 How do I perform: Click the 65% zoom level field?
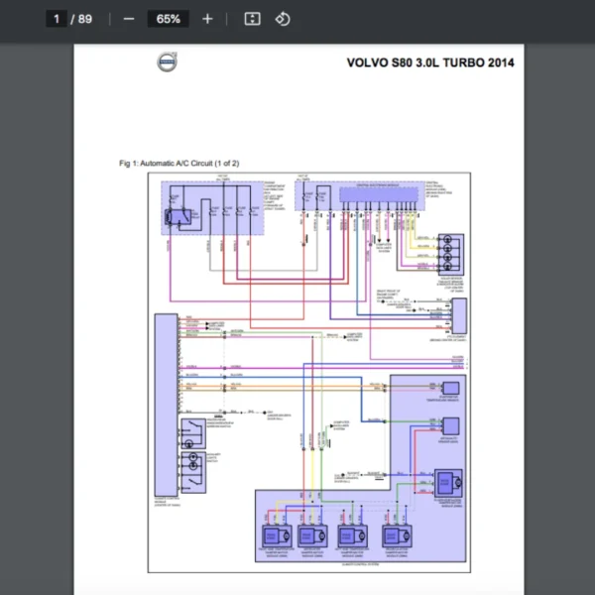coord(168,19)
